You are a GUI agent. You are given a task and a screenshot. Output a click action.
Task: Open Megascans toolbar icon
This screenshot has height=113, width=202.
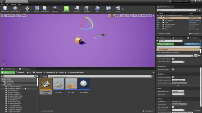[x=66, y=9]
